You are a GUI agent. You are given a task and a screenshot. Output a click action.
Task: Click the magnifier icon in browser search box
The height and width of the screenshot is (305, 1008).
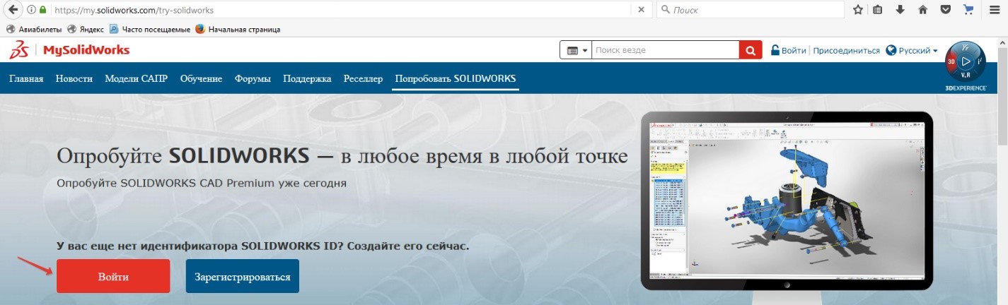(666, 11)
